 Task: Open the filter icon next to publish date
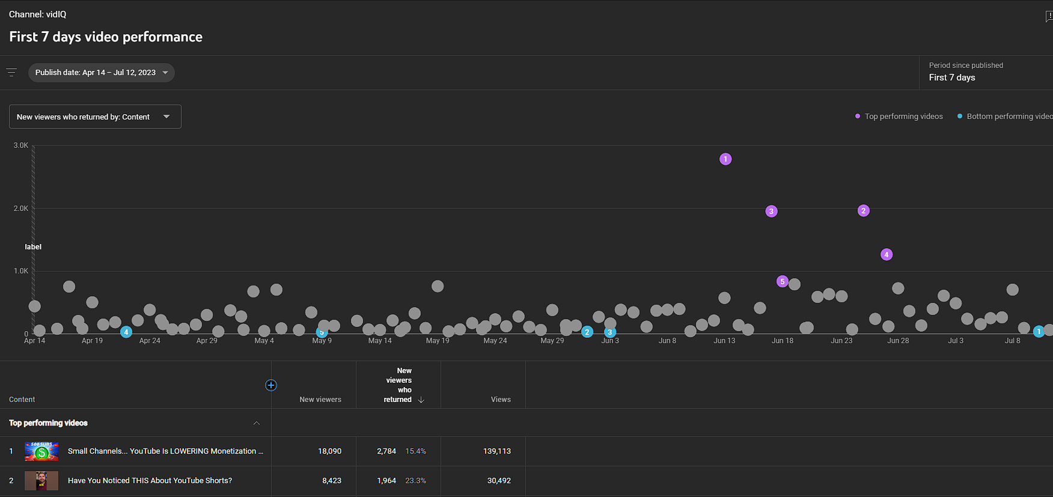click(11, 73)
